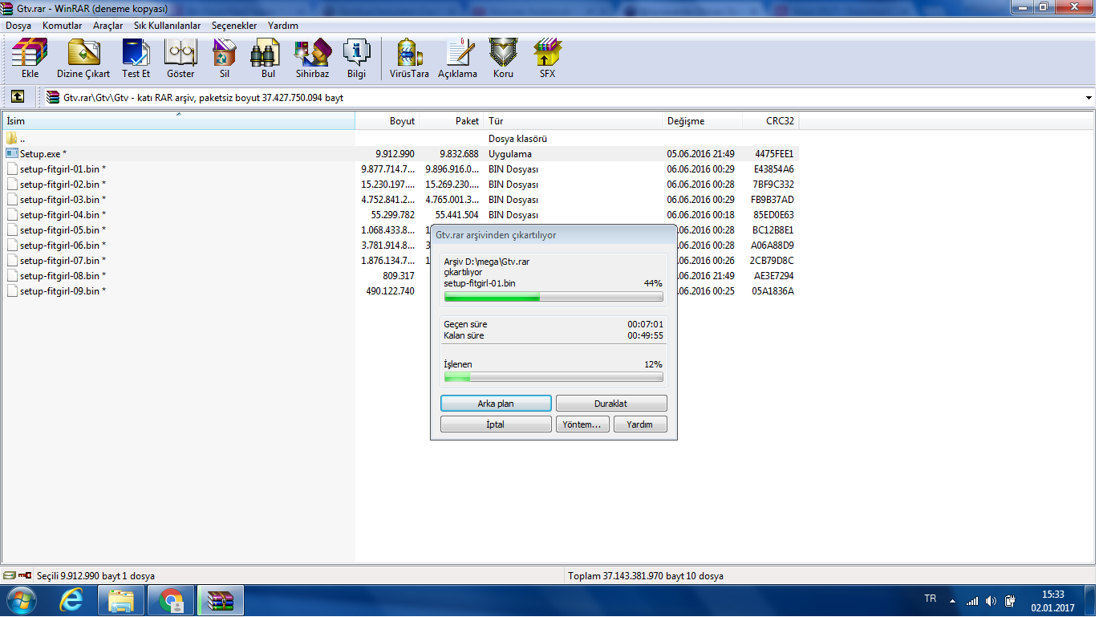Click the Dizine Çıkart extract icon
This screenshot has height=617, width=1107.
tap(83, 59)
